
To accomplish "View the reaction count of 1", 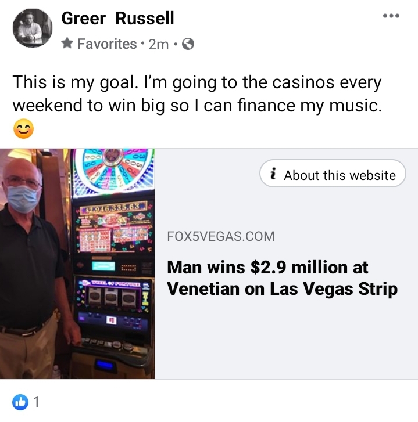I will pyautogui.click(x=36, y=402).
